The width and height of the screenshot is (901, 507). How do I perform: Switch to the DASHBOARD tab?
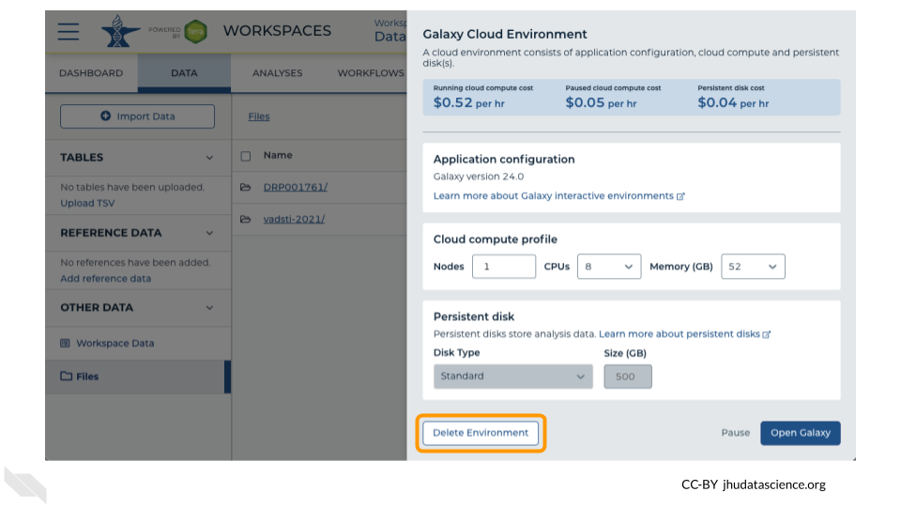pos(91,73)
